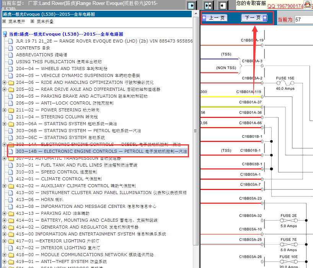The image size is (313, 268).
Task: Open 204-04 WHEELS AND TIRES page
Action: tap(62, 69)
